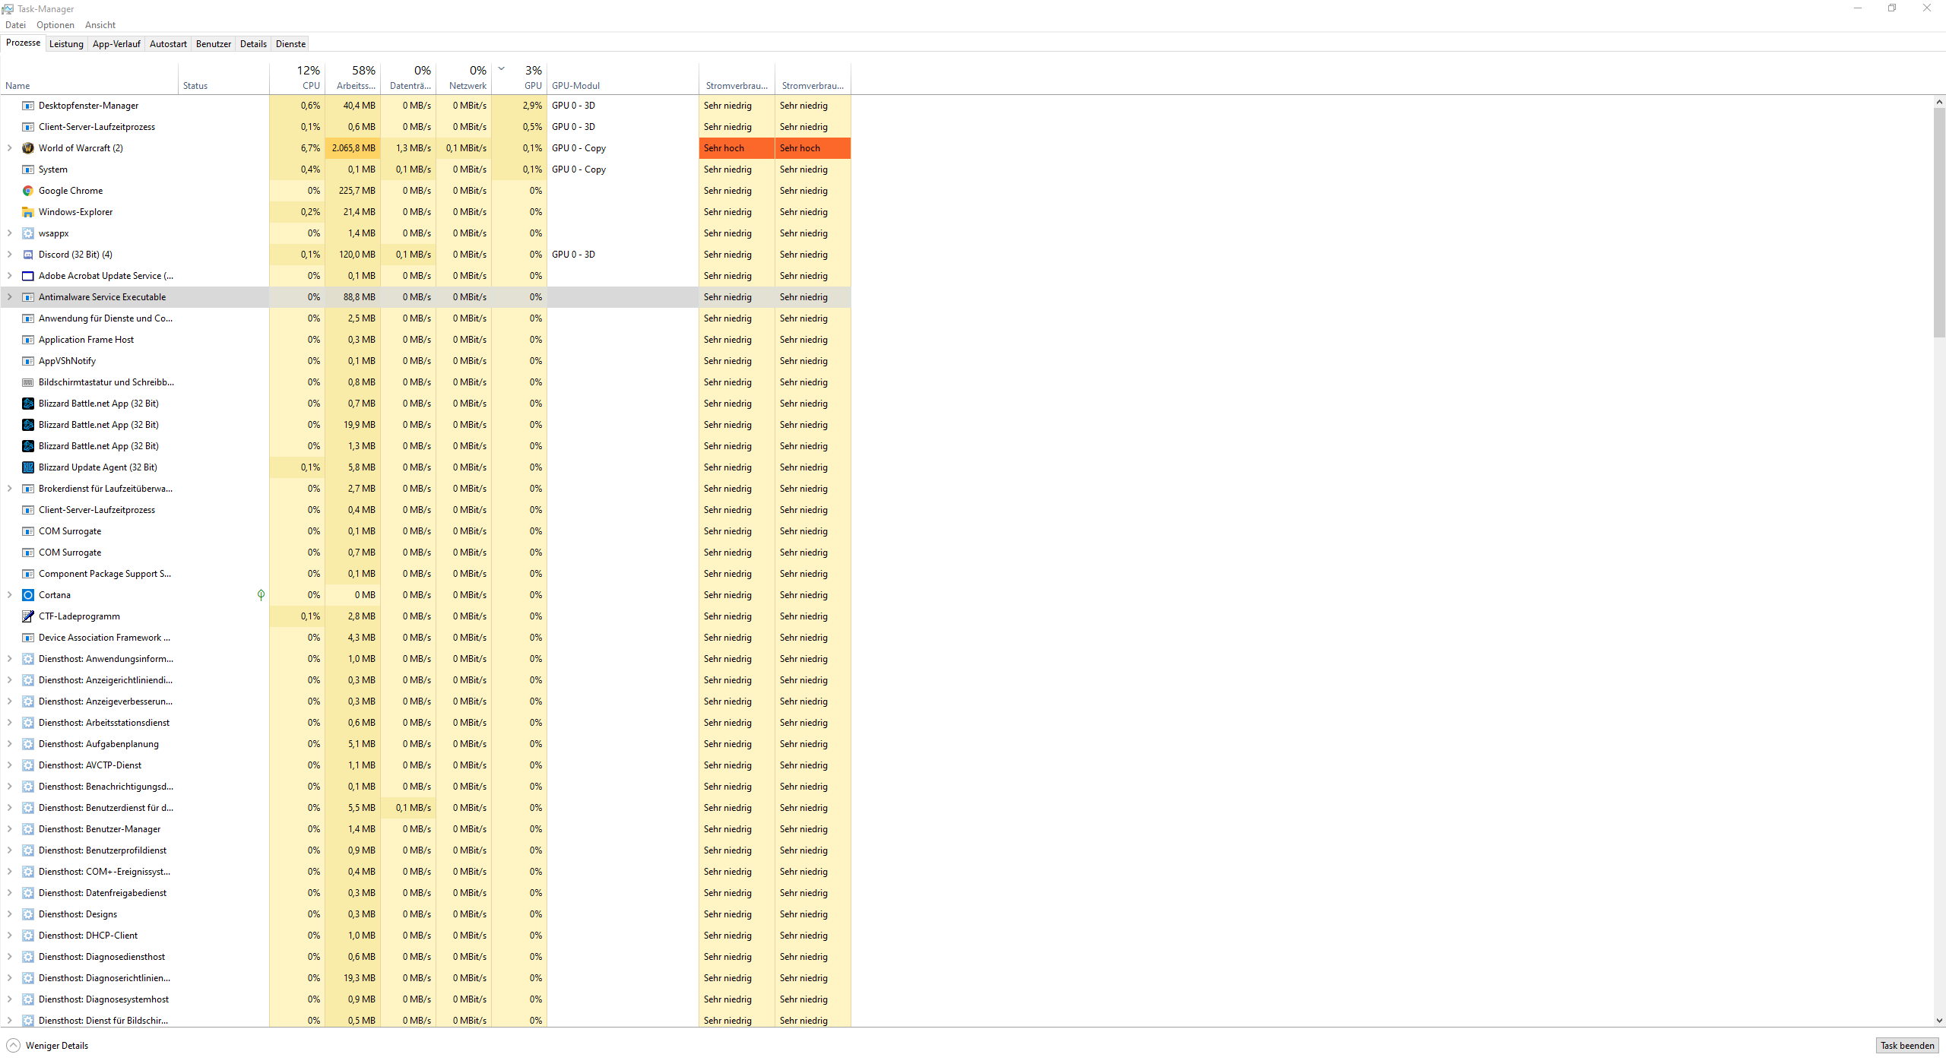Click the Discord process icon
Image resolution: width=1946 pixels, height=1064 pixels.
point(28,255)
